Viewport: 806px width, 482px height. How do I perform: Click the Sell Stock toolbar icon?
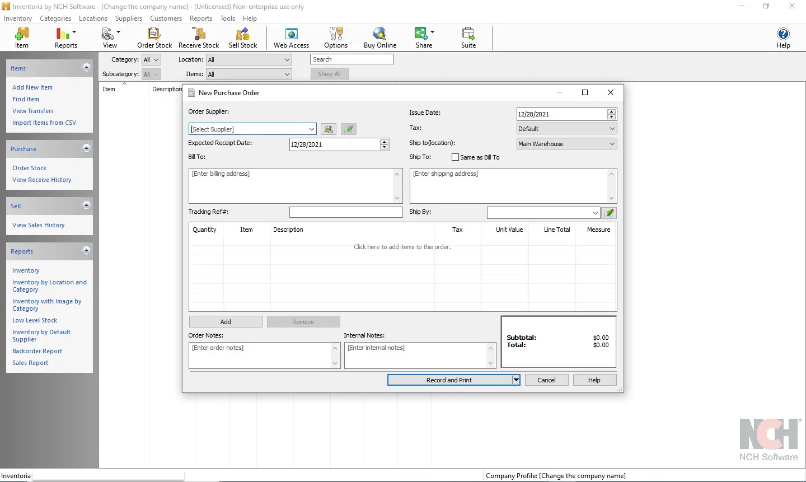point(242,38)
